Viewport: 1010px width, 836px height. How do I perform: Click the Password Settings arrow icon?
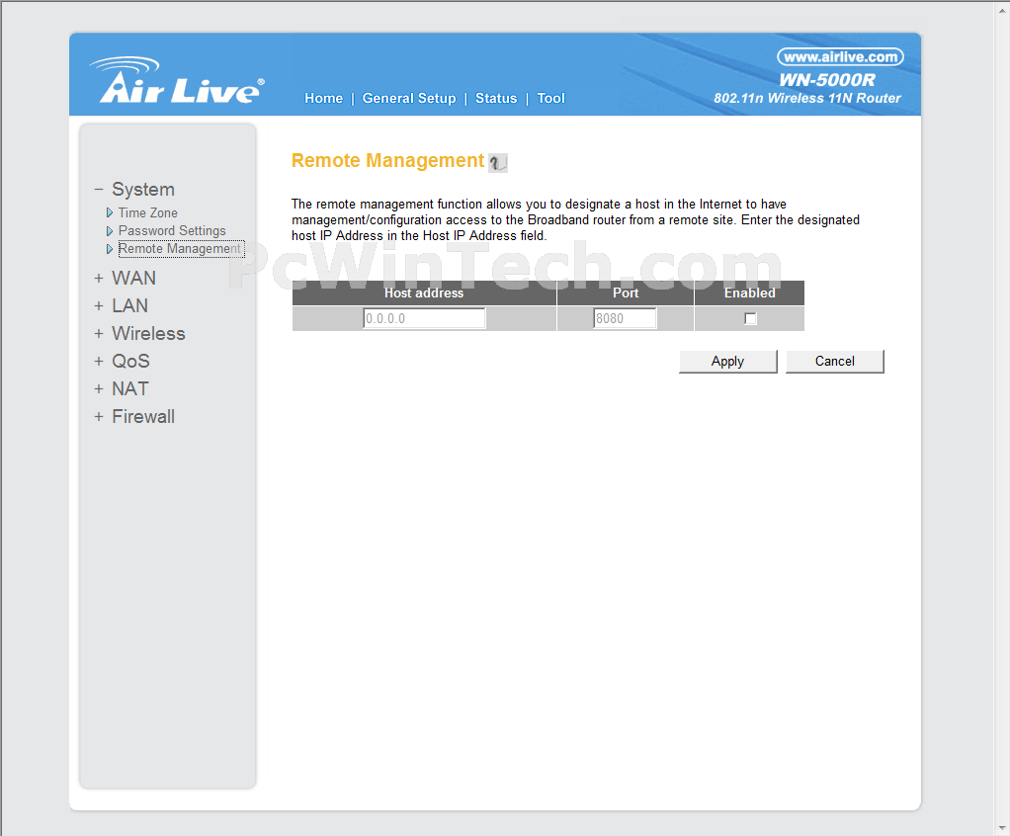pyautogui.click(x=110, y=230)
